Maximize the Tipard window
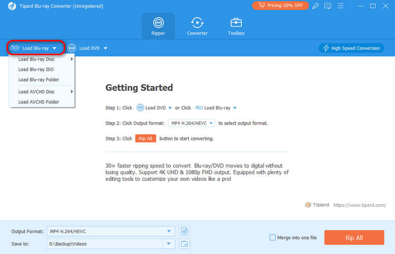Screen dimensions: 395x254 pyautogui.click(x=373, y=6)
